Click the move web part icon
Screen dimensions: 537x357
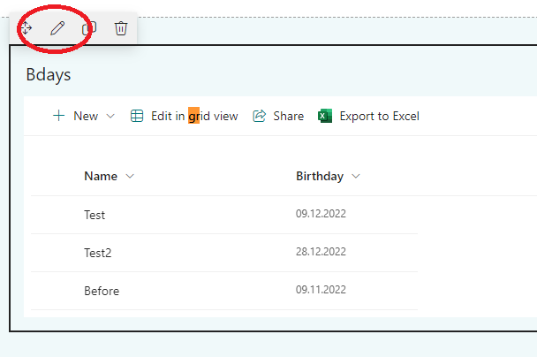[x=26, y=28]
